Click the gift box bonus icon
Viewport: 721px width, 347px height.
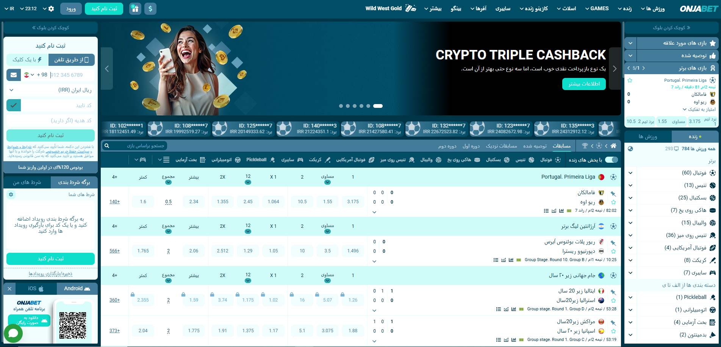[135, 8]
